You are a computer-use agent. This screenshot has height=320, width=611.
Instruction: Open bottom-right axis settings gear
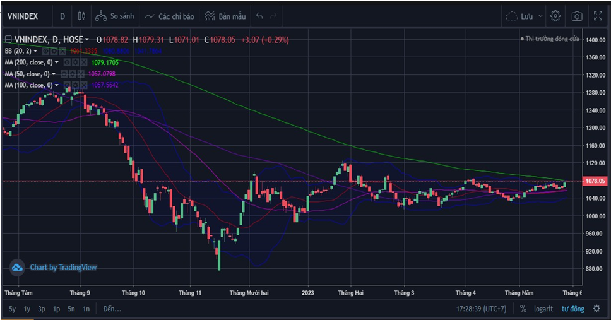coord(597,309)
